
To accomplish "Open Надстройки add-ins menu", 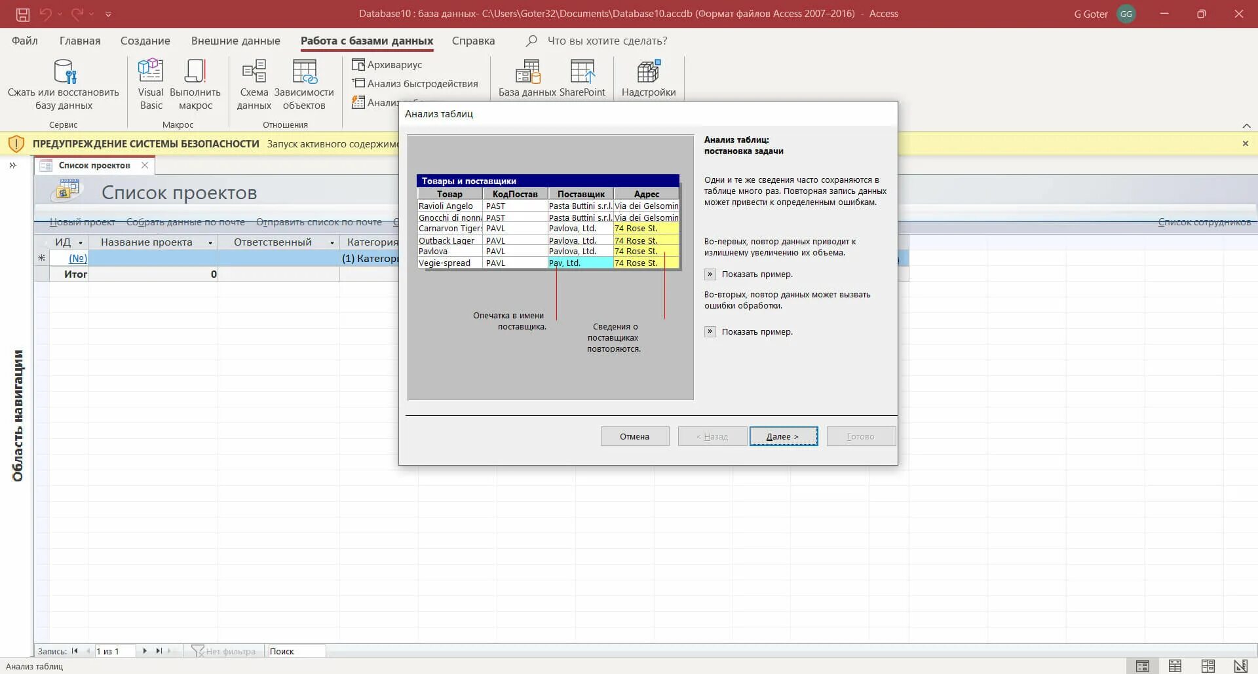I will [649, 79].
